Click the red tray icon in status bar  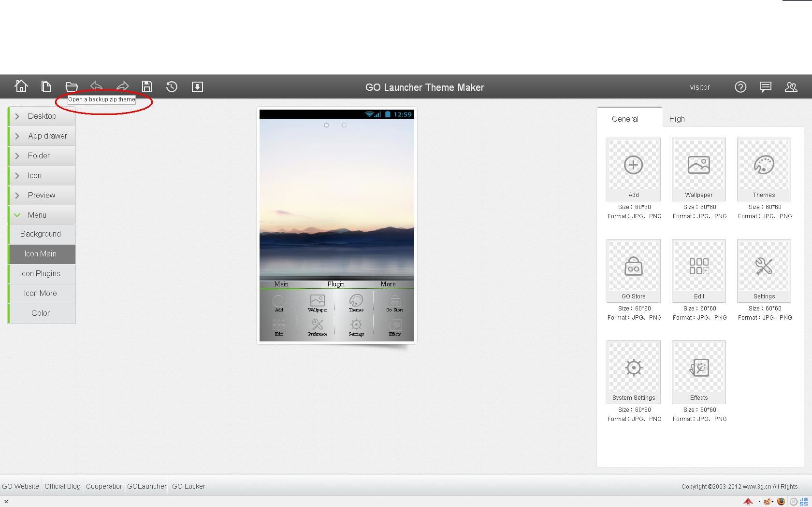748,502
